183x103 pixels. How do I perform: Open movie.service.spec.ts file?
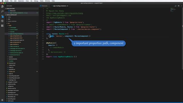[17, 53]
